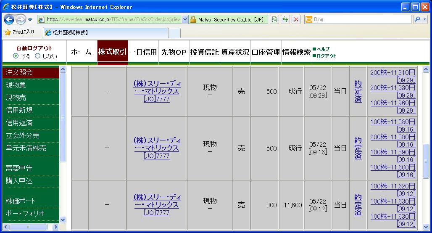Click the ログアウト link
This screenshot has height=233, width=432.
327,56
